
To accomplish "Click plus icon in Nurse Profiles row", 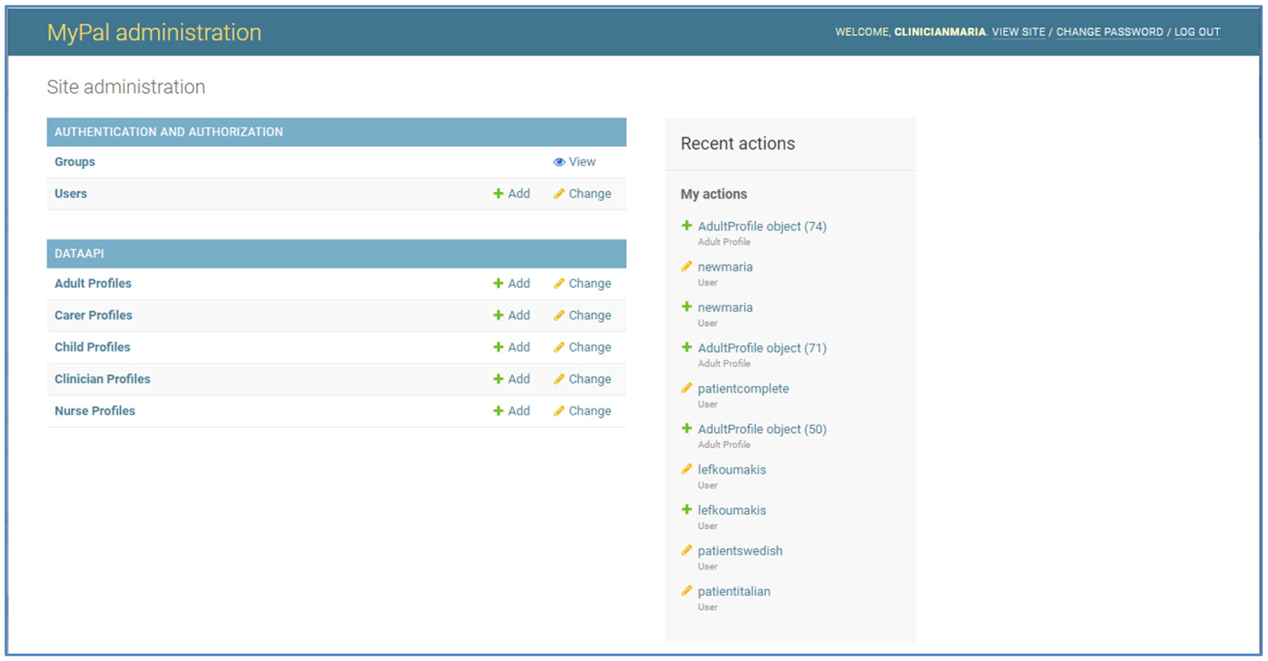I will (498, 411).
